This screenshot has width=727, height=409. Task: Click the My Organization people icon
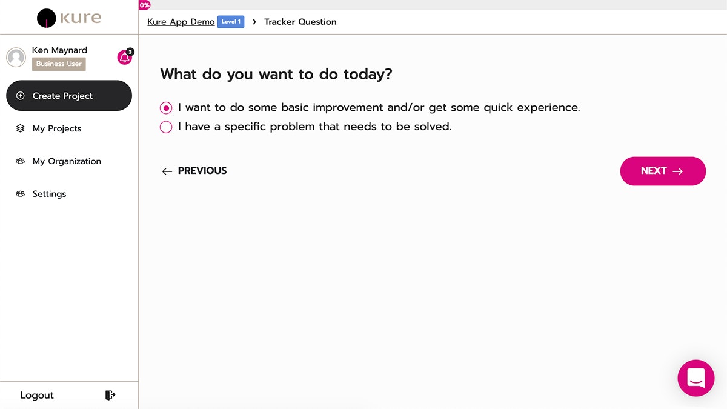pyautogui.click(x=21, y=161)
